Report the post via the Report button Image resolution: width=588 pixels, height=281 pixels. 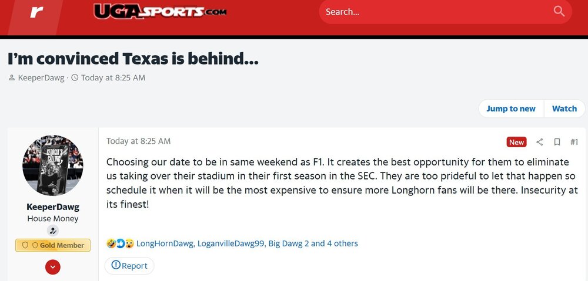click(129, 265)
